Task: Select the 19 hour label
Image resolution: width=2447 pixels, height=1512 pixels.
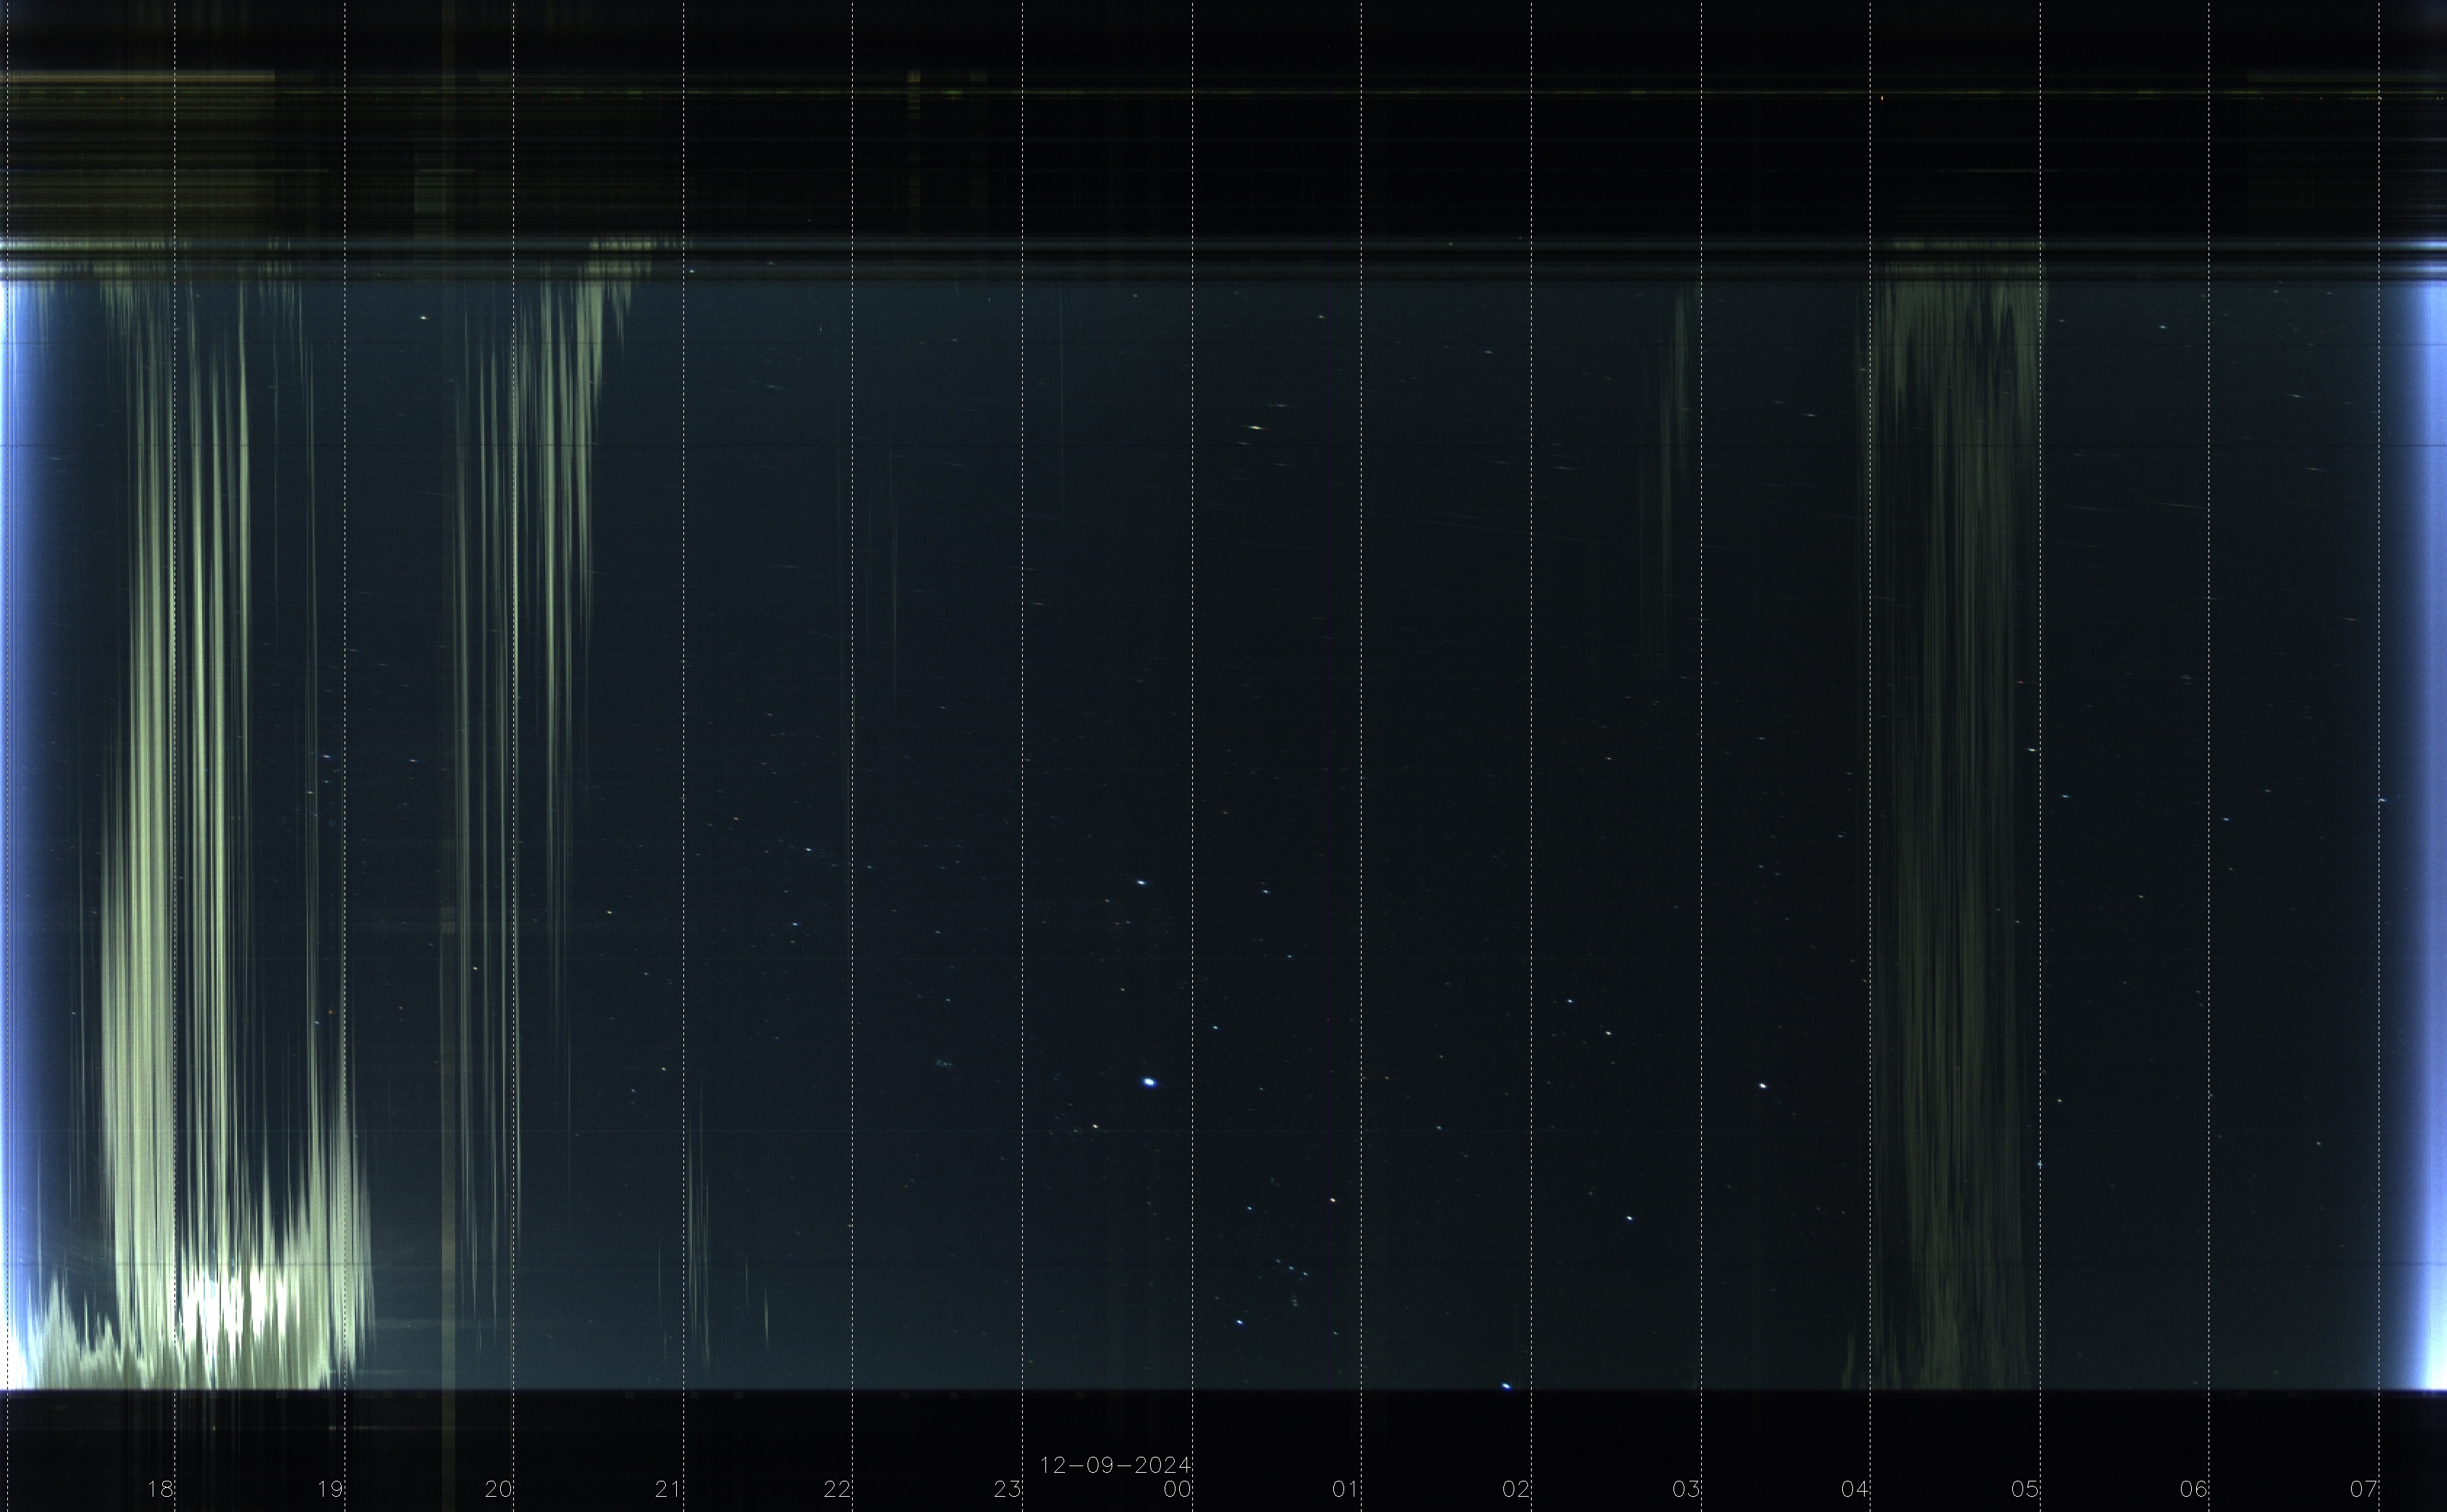Action: [x=330, y=1488]
